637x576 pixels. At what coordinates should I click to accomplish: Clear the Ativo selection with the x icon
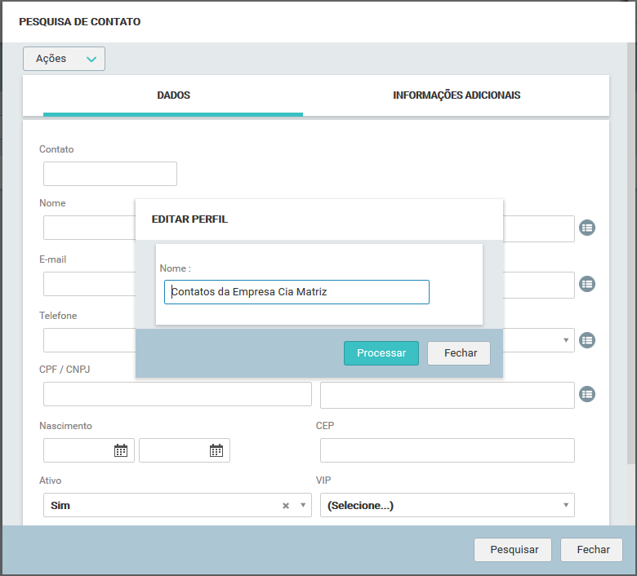[x=286, y=505]
